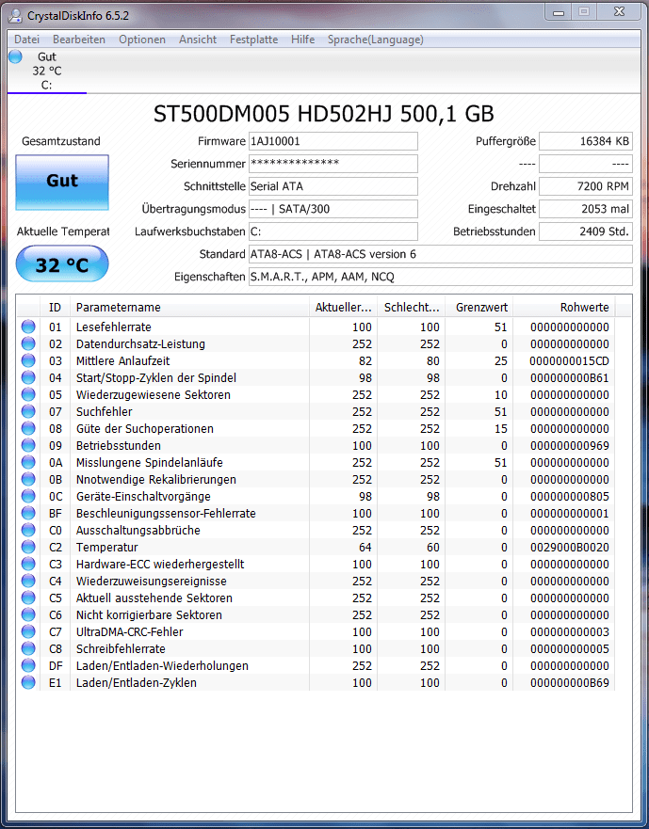Click the Übertragungsmodus field SATA/300

coord(333,209)
